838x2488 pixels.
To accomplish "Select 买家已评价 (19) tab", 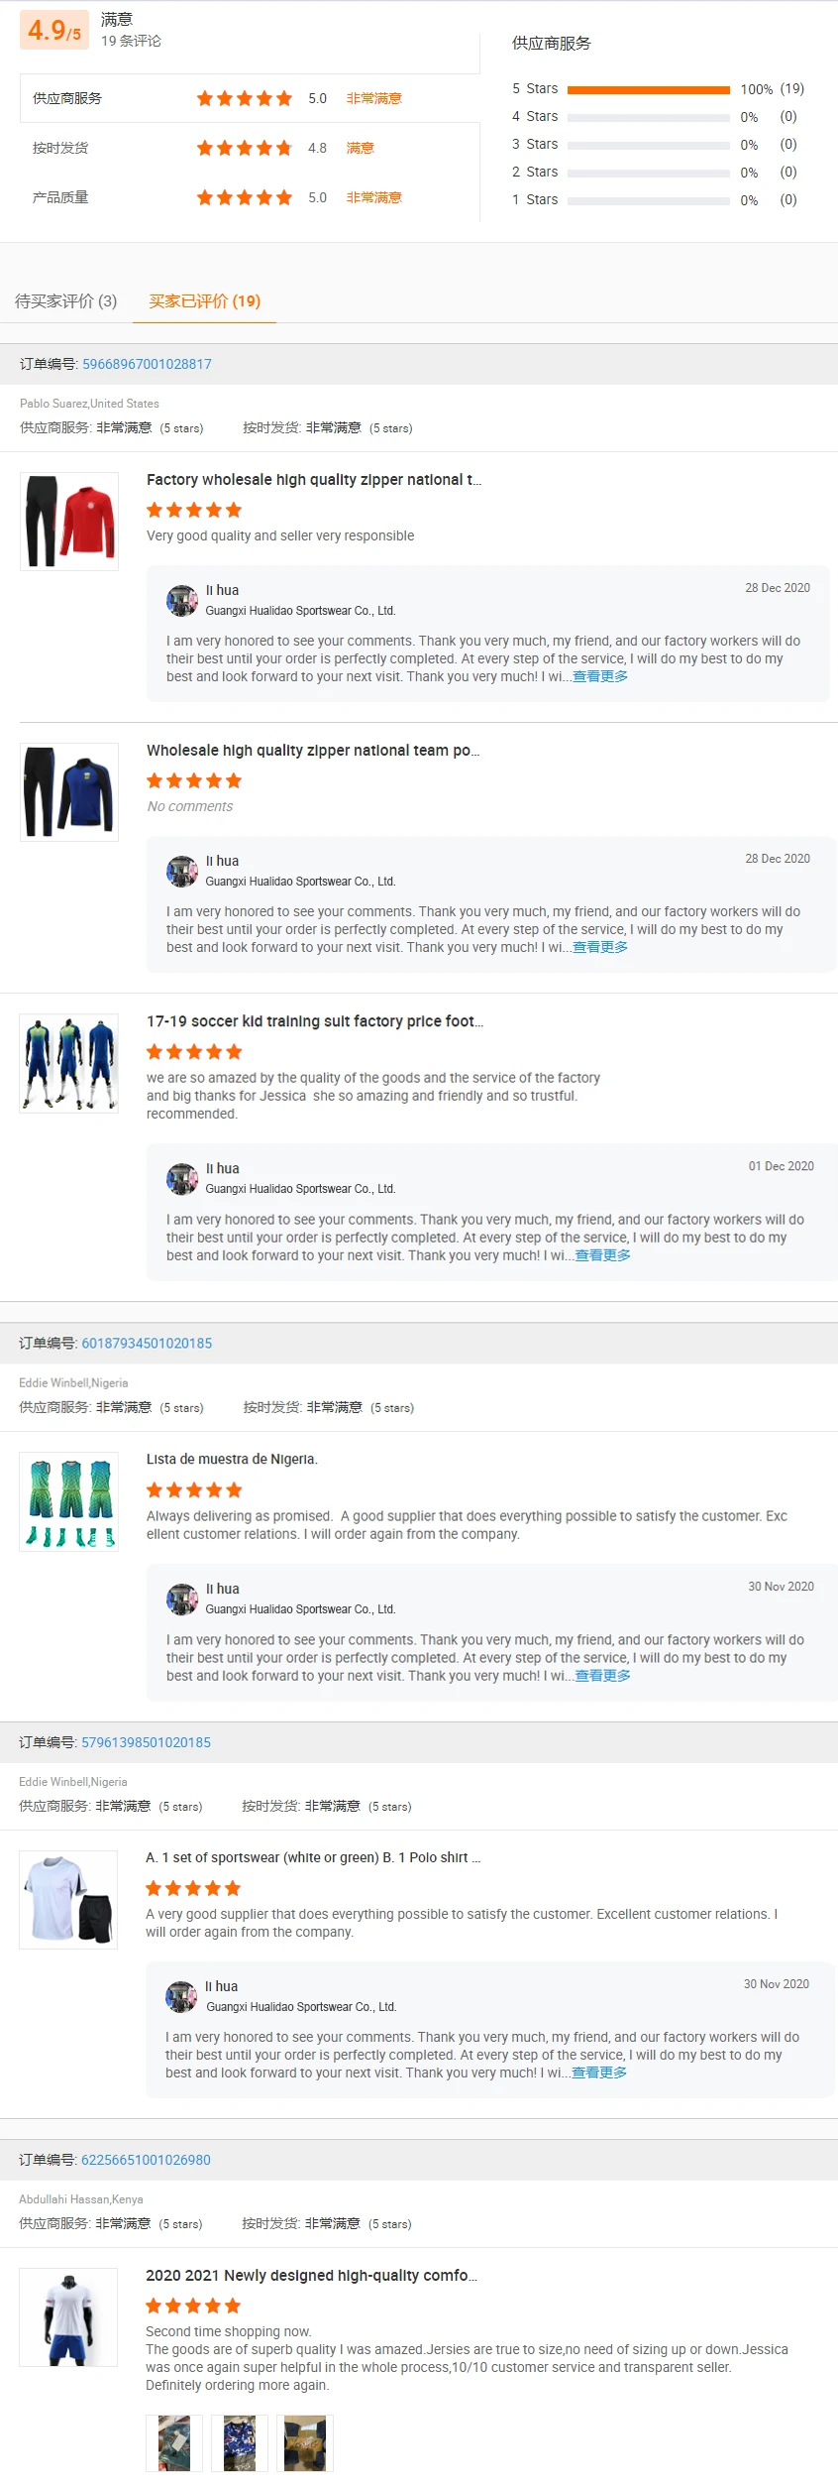I will click(205, 301).
